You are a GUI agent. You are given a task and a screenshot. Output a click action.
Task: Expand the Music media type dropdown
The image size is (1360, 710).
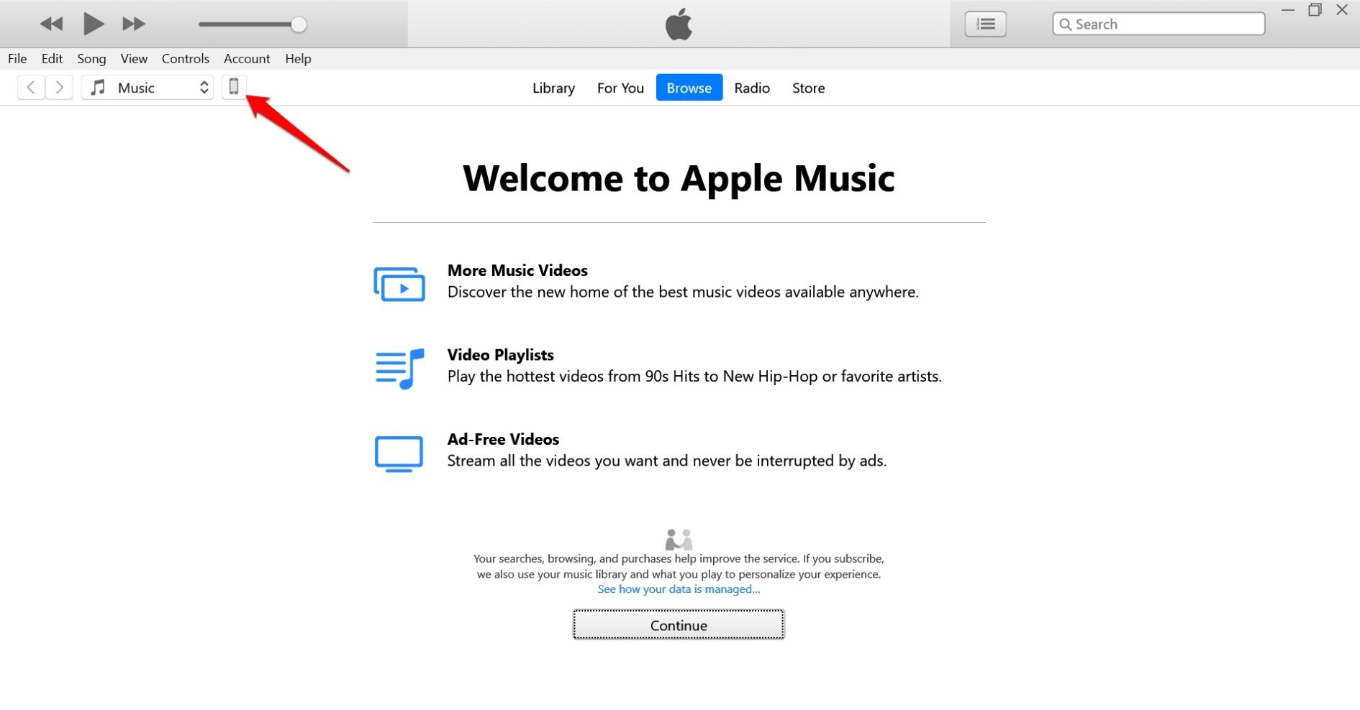[x=148, y=88]
